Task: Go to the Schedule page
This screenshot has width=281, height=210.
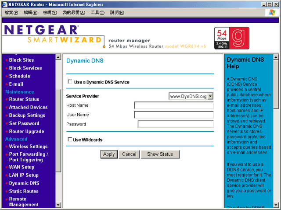Action: pyautogui.click(x=19, y=76)
